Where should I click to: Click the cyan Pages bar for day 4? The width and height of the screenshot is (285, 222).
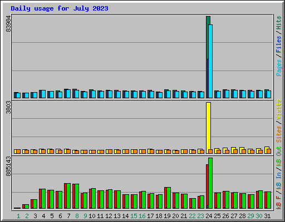(x=43, y=94)
